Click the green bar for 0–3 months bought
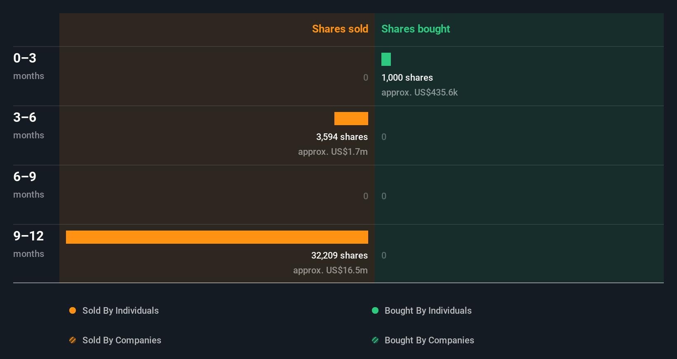Screen dimensions: 677x359 pos(386,59)
